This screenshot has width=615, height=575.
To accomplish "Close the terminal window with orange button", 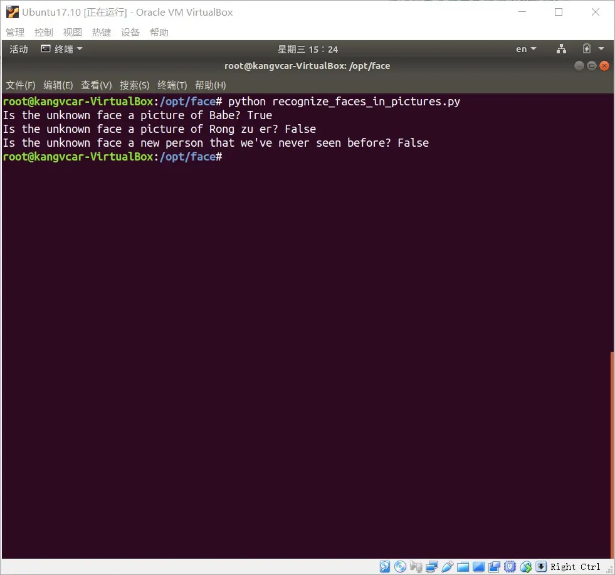I will click(604, 66).
